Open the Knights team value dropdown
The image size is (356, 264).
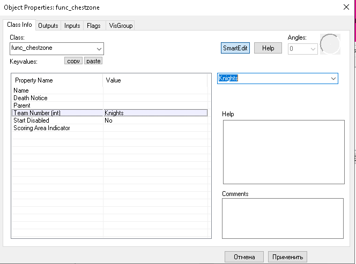tap(333, 79)
